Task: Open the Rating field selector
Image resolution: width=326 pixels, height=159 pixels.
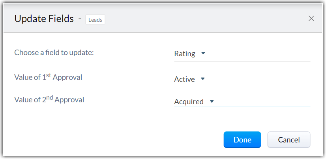Action: [x=185, y=54]
